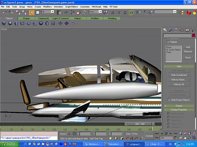197x147 pixels.
Task: Click the Hide Unselected button
Action: click(x=179, y=75)
